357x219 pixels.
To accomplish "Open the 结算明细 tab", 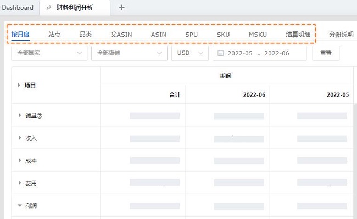I will coord(298,35).
